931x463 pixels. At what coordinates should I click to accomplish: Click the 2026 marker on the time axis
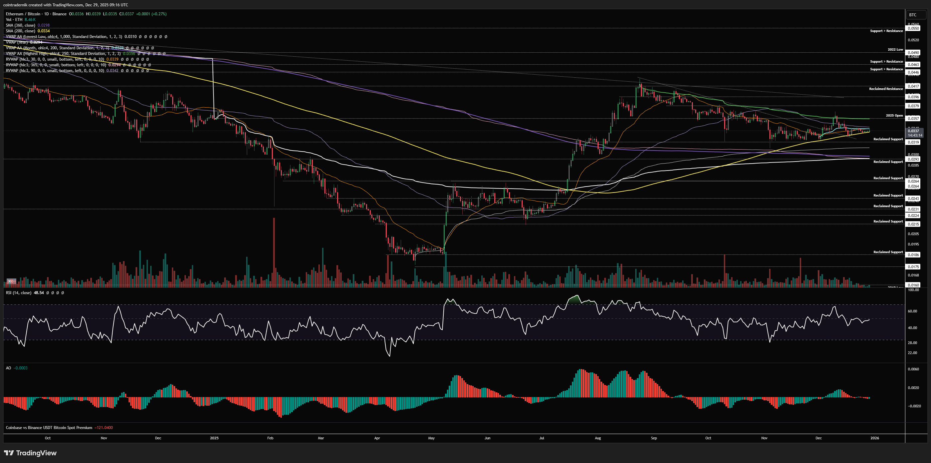click(875, 438)
